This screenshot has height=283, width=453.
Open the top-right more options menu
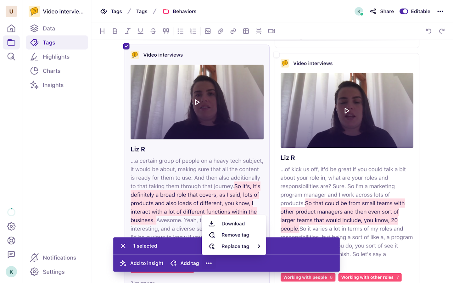(440, 11)
